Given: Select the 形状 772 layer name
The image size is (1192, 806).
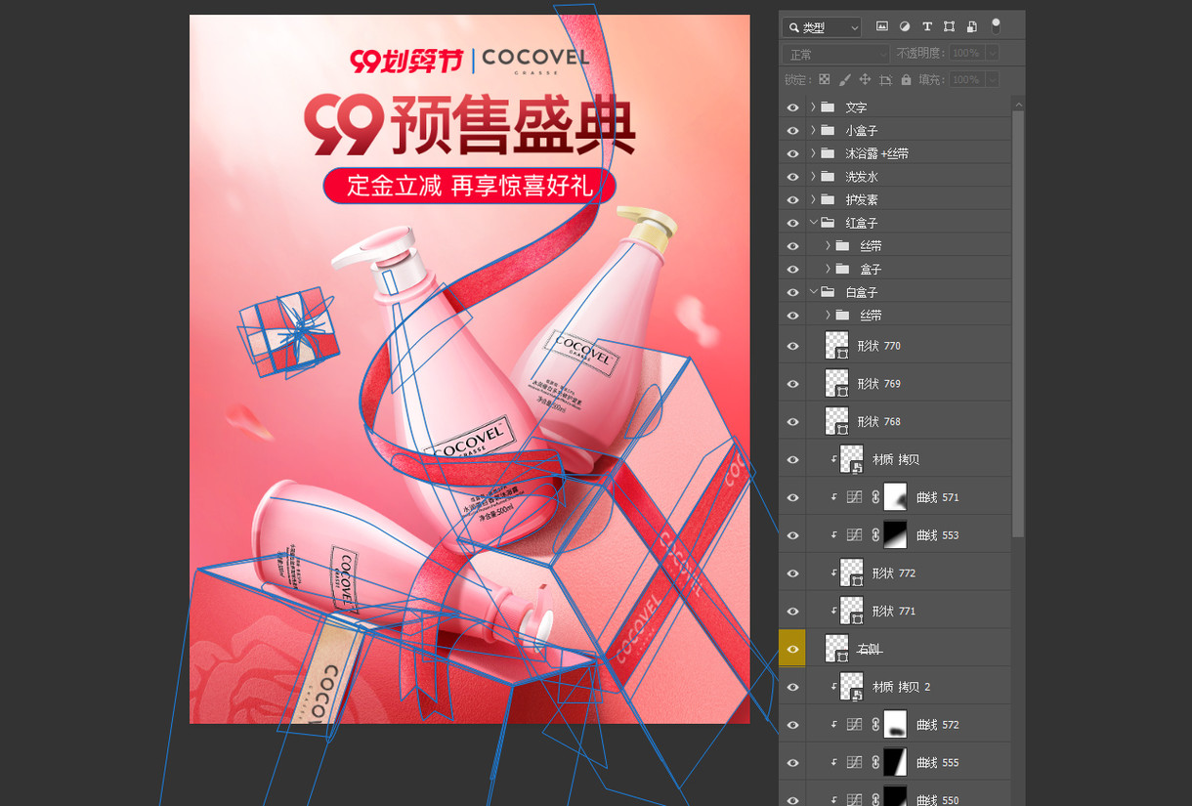Looking at the screenshot, I should [x=894, y=573].
